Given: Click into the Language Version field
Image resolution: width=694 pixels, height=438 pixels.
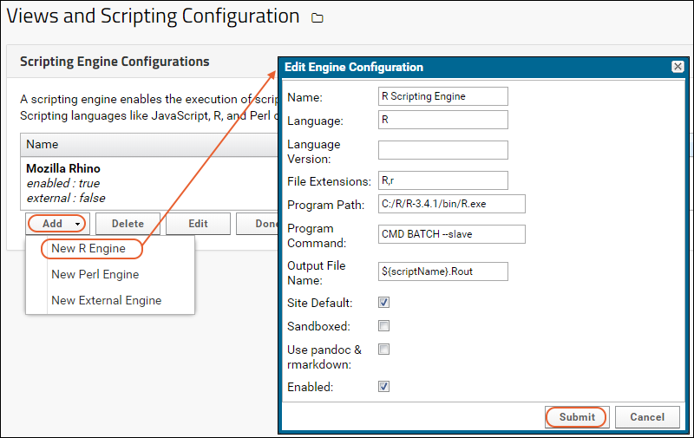Looking at the screenshot, I should 442,150.
